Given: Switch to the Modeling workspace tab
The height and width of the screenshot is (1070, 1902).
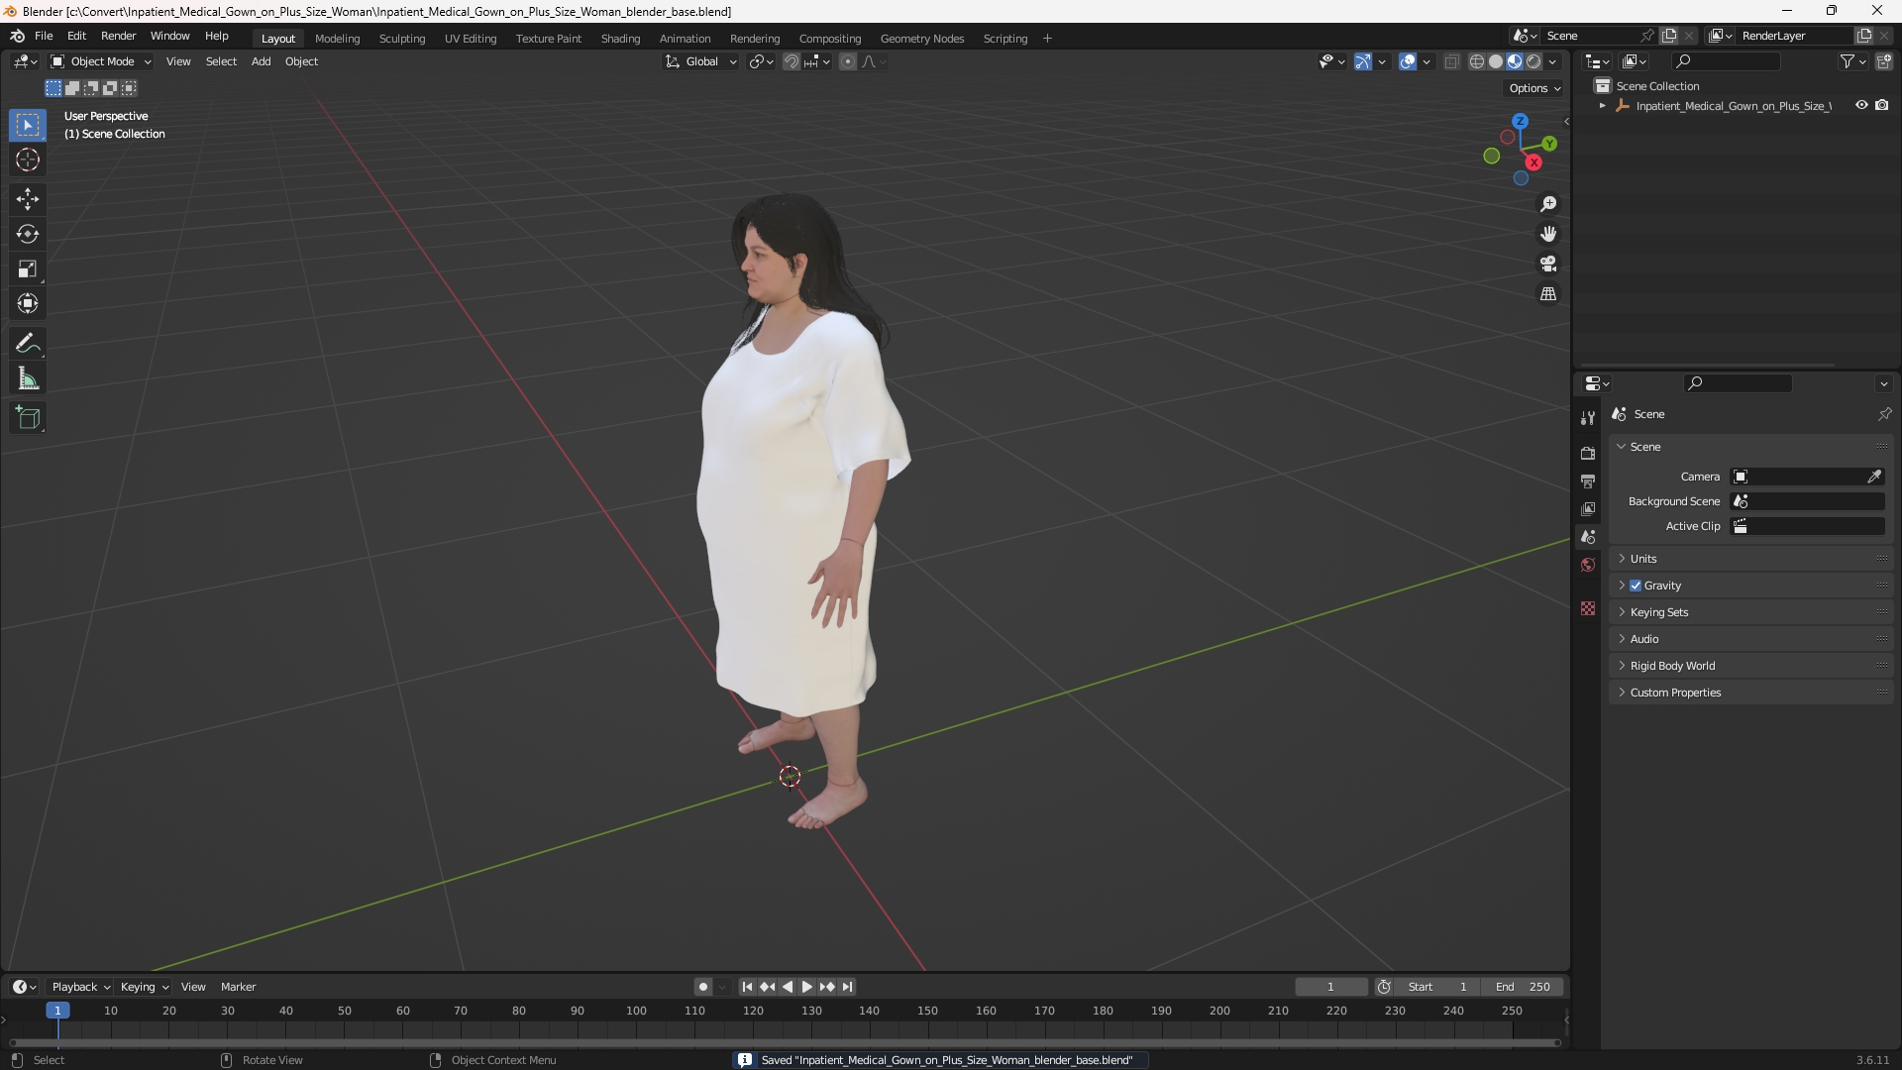Looking at the screenshot, I should click(337, 39).
